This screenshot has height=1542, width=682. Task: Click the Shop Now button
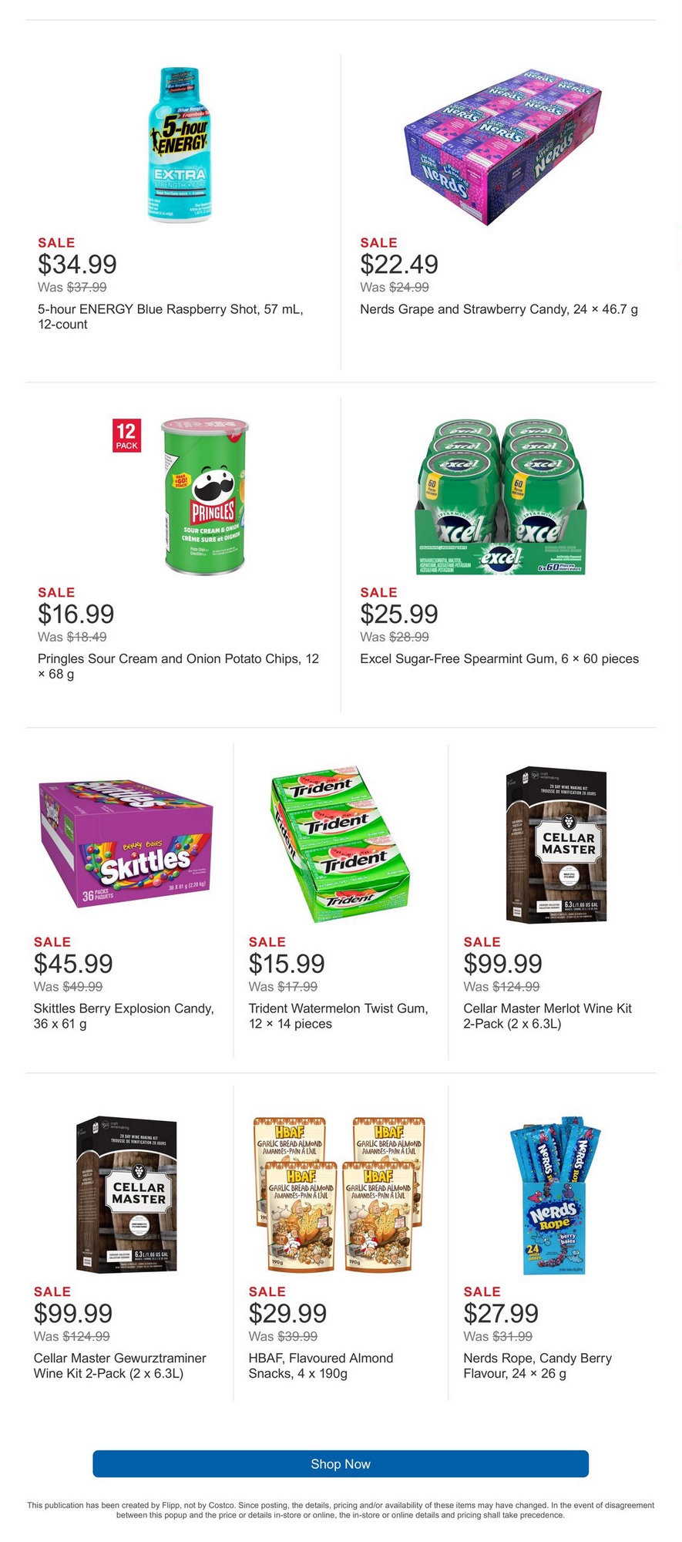[341, 1463]
